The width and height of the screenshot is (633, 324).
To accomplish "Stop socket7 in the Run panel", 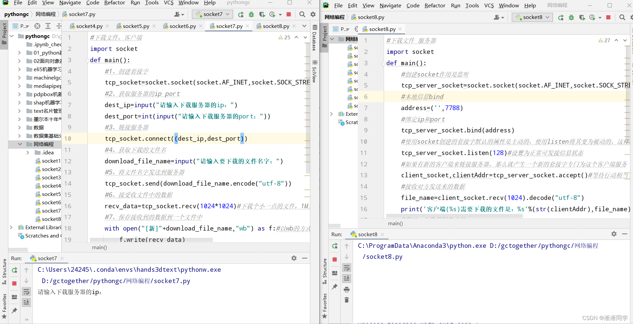I will [14, 283].
